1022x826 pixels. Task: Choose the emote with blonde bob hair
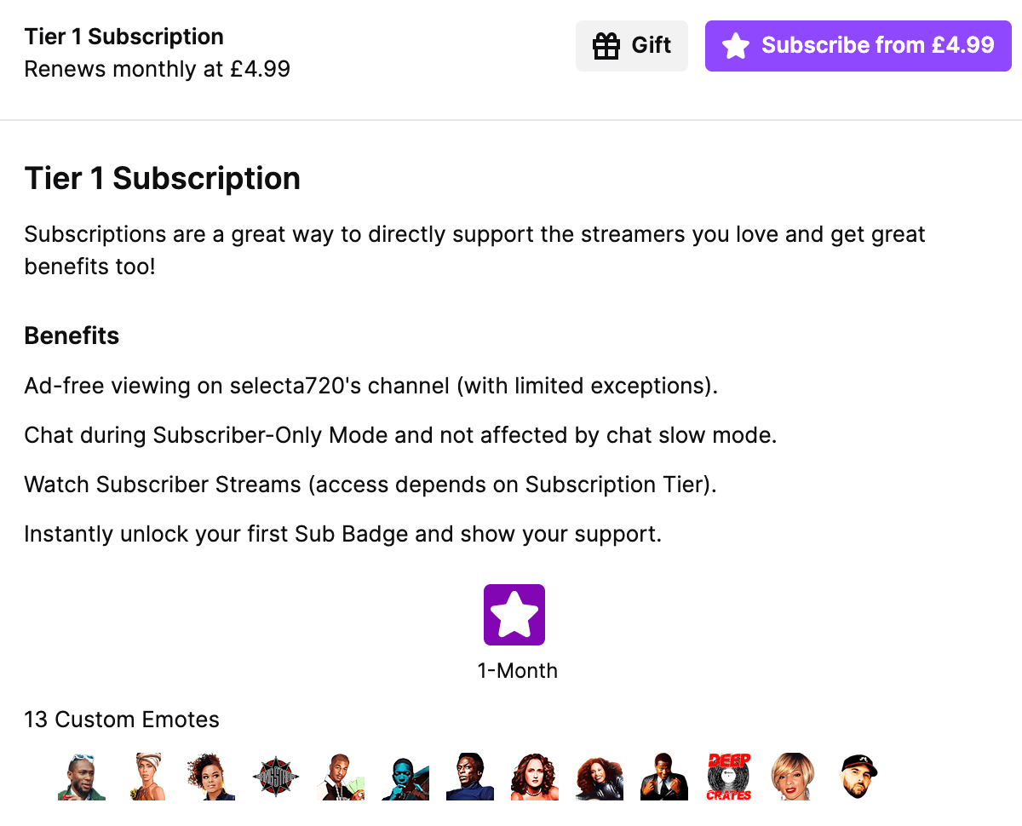pyautogui.click(x=794, y=777)
